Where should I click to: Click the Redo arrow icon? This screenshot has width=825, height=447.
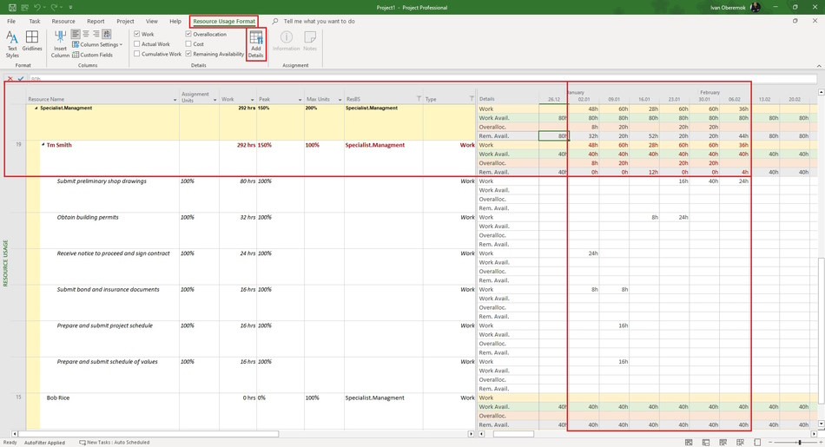(54, 7)
